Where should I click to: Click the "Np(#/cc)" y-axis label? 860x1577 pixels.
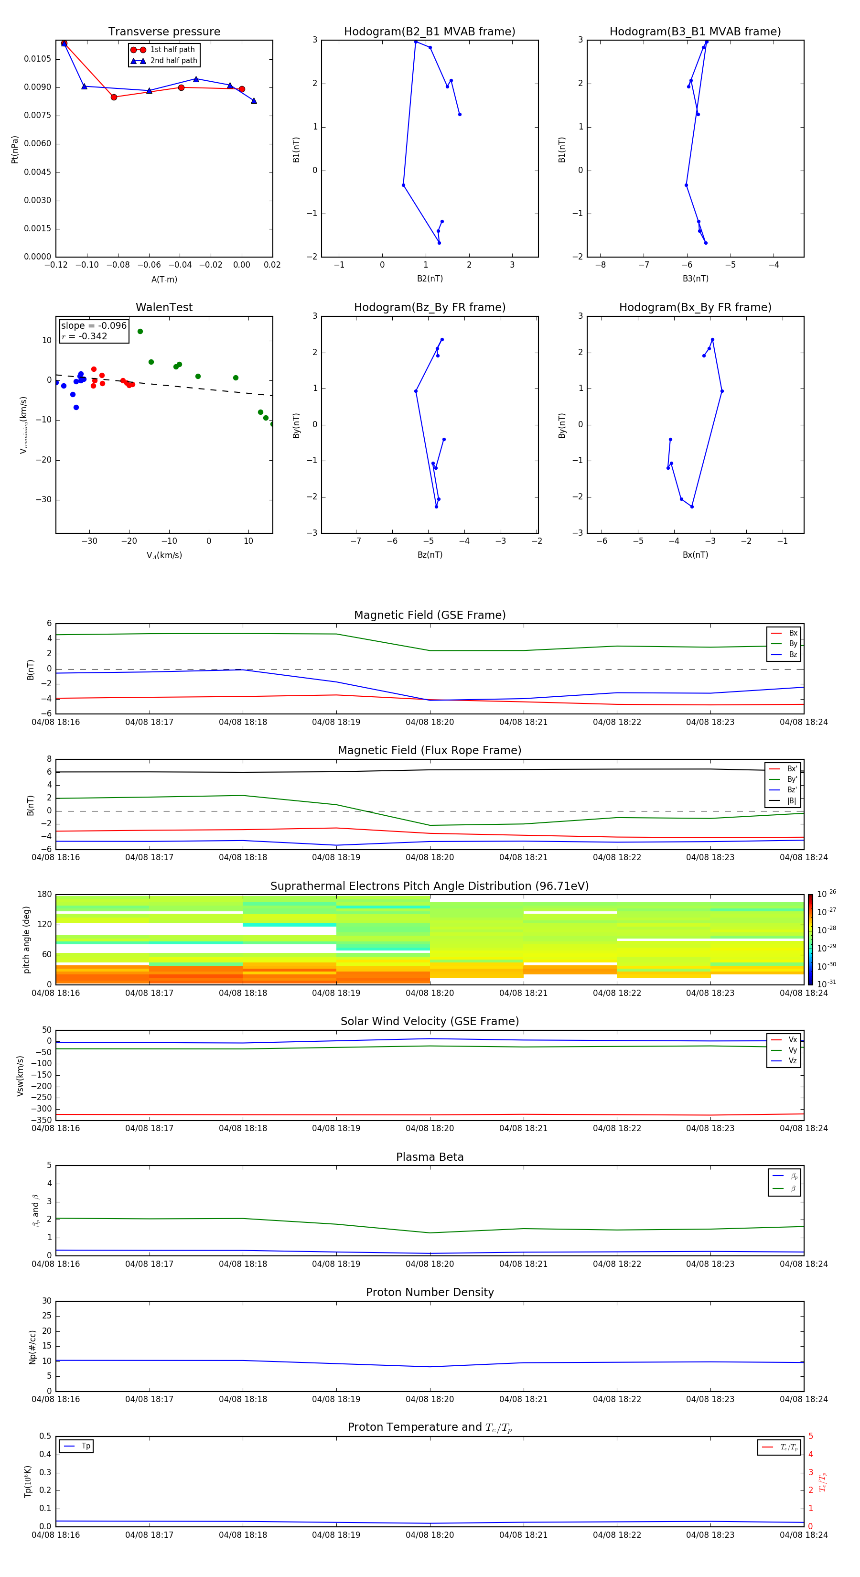[x=32, y=1347]
